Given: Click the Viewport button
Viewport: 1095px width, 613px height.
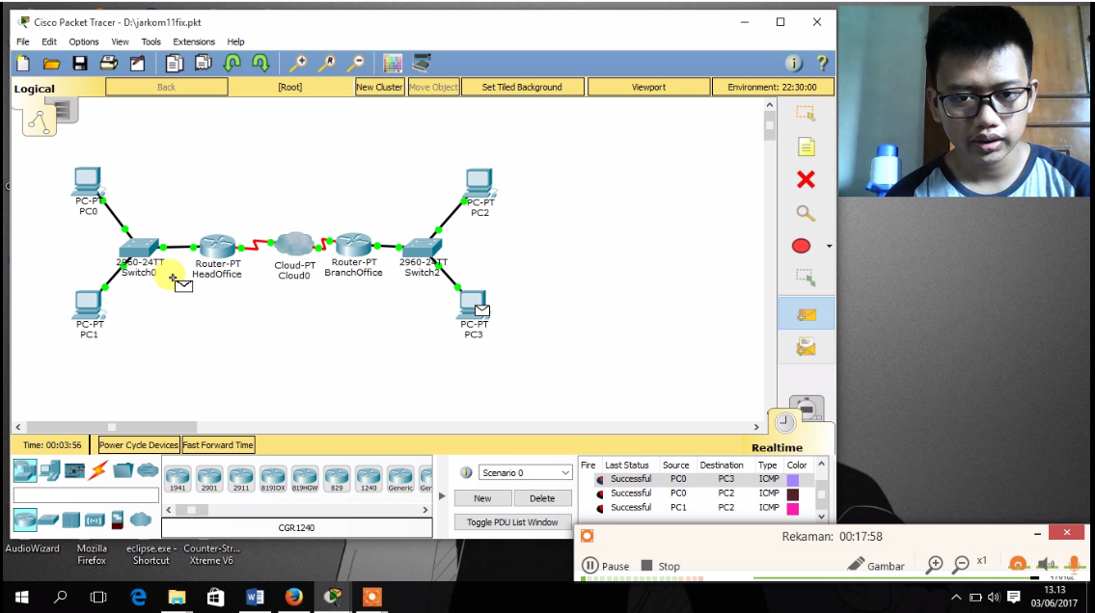Looking at the screenshot, I should pos(648,87).
